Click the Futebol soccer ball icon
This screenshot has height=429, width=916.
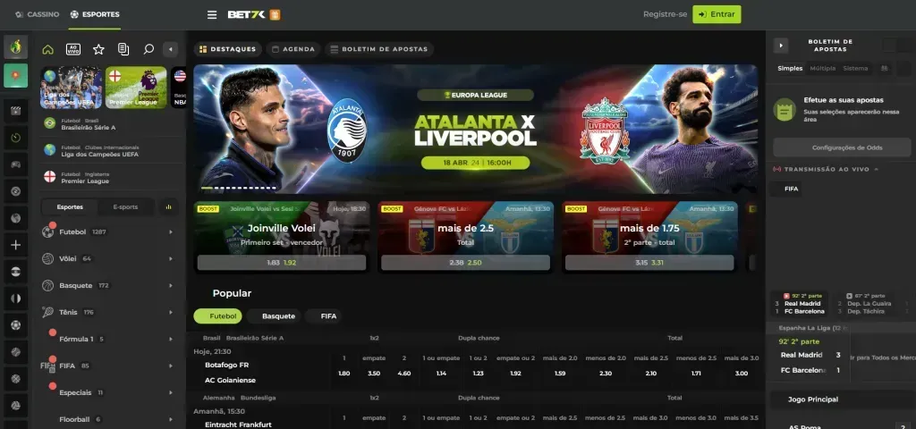tap(48, 232)
